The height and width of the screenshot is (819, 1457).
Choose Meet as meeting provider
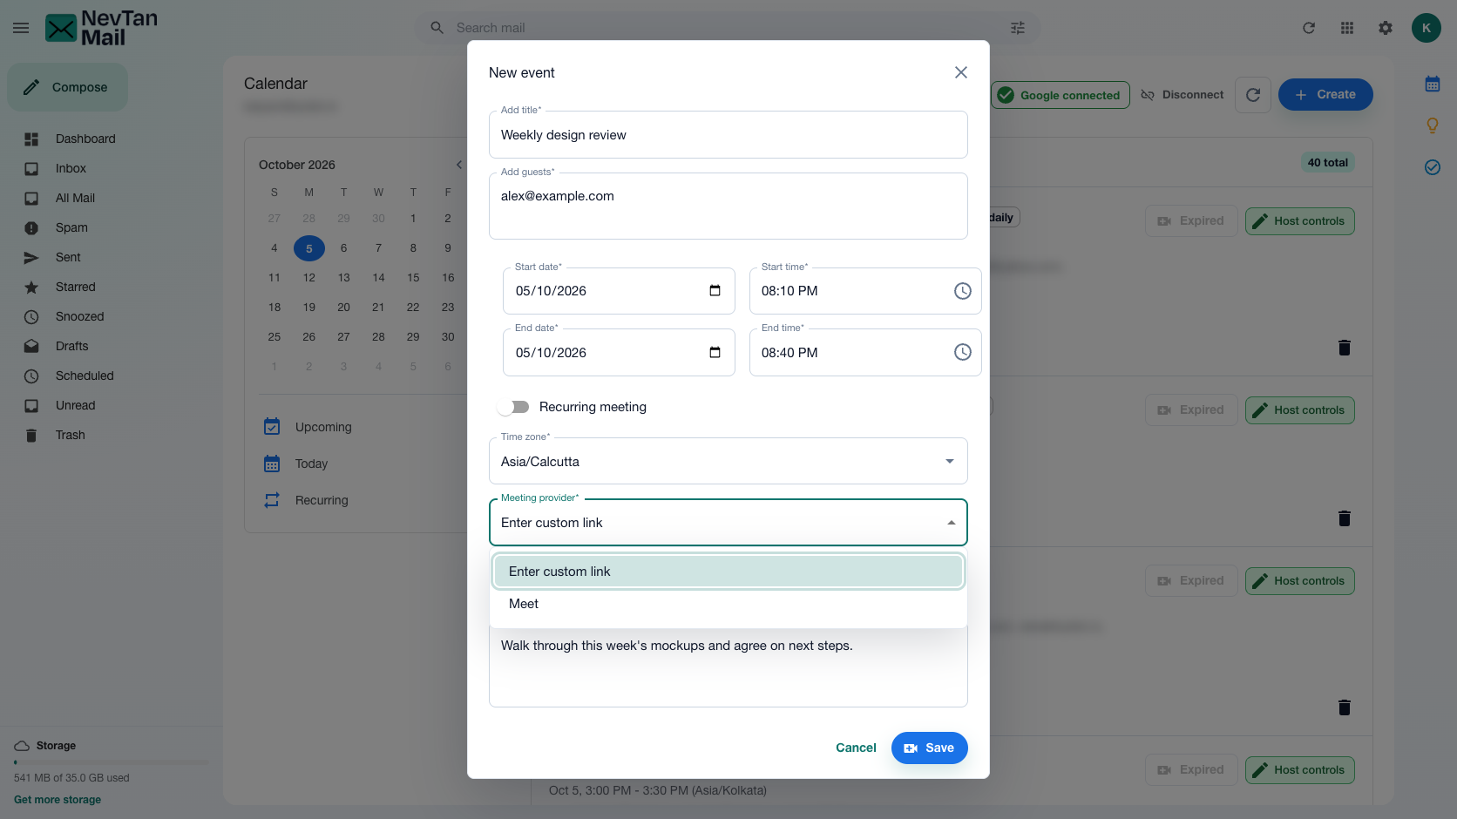pyautogui.click(x=728, y=604)
